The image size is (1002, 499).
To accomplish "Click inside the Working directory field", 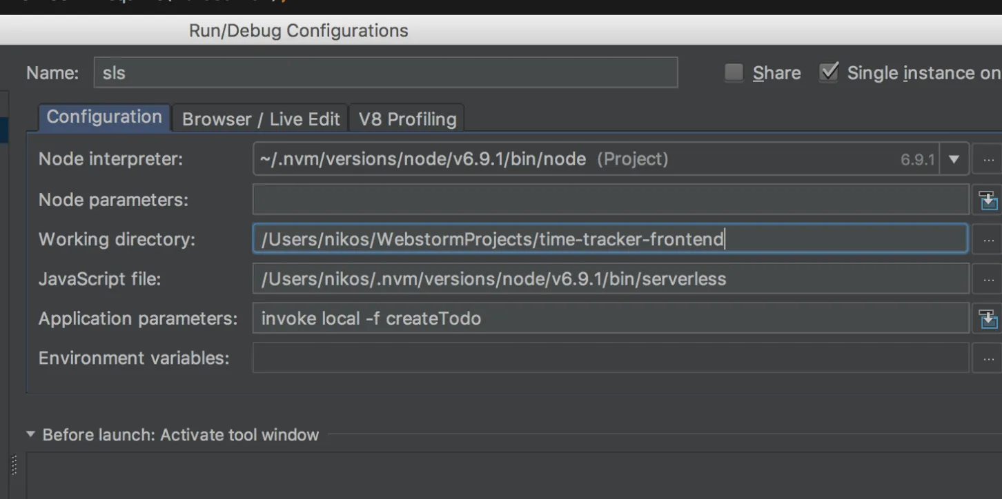I will [610, 240].
